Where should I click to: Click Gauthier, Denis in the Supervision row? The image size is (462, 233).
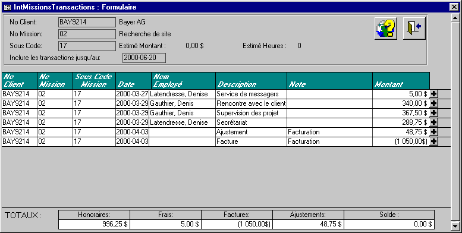(x=182, y=113)
